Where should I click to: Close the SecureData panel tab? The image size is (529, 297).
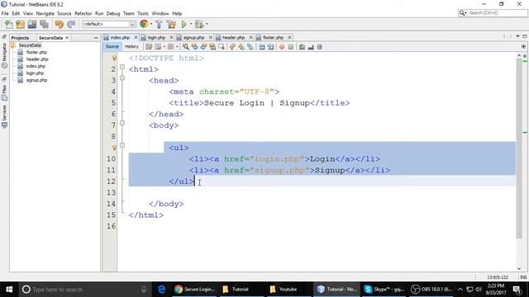[x=67, y=38]
